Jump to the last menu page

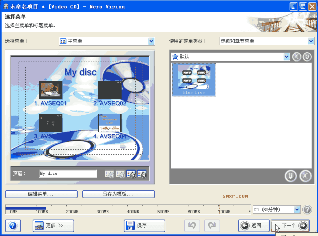tap(142, 174)
